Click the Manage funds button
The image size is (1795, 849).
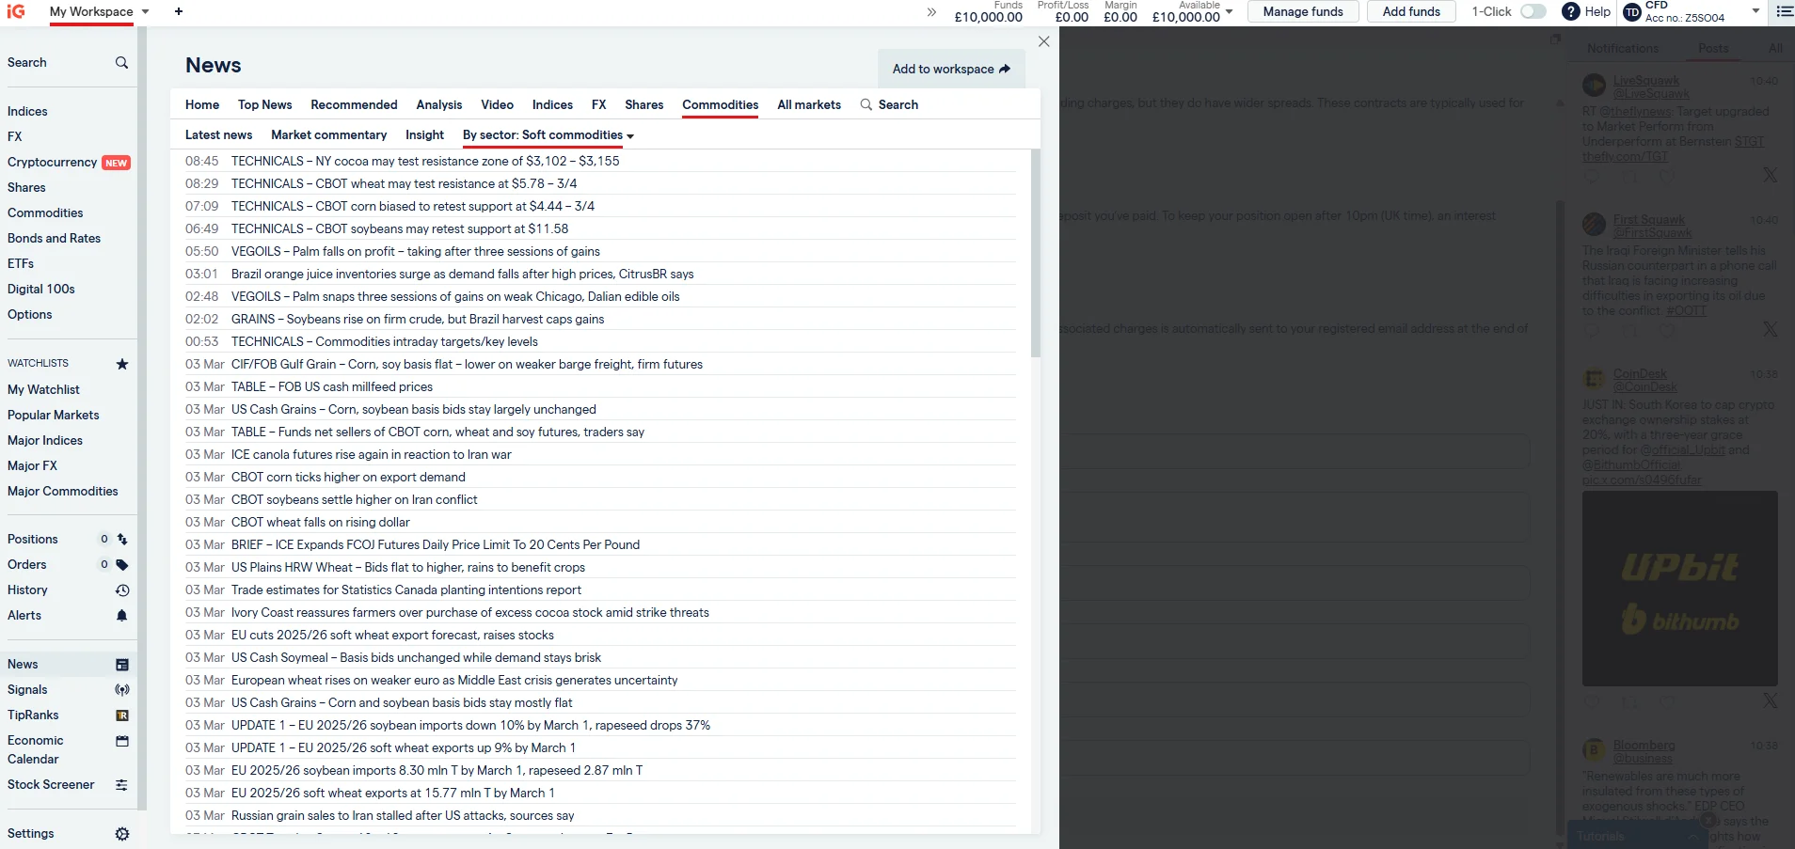(x=1302, y=11)
